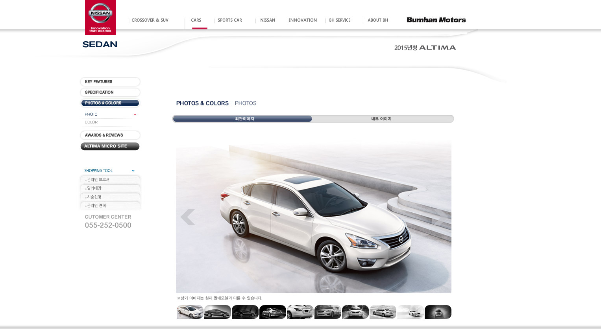Go to the previous photo arrow

coord(188,217)
